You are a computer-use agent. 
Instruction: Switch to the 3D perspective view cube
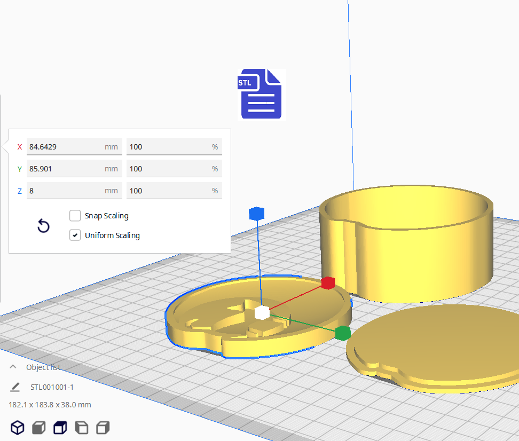[x=18, y=427]
